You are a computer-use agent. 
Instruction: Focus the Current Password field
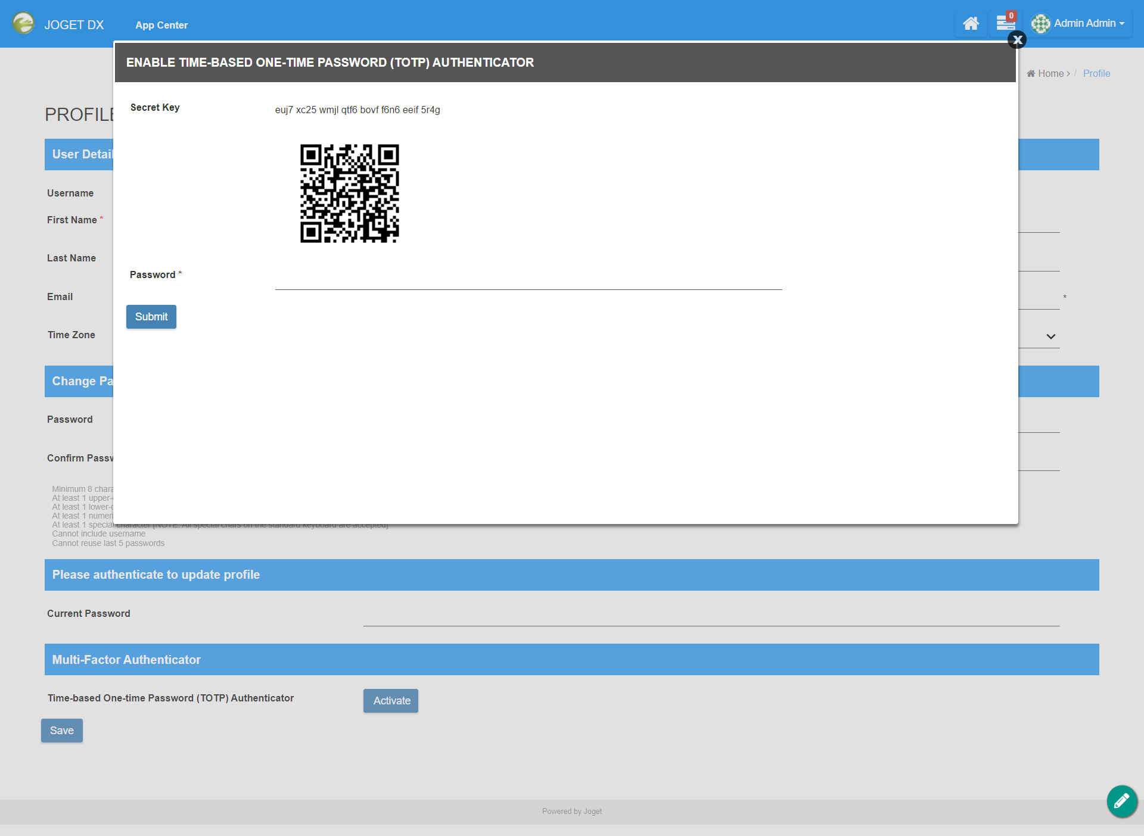[x=711, y=616]
